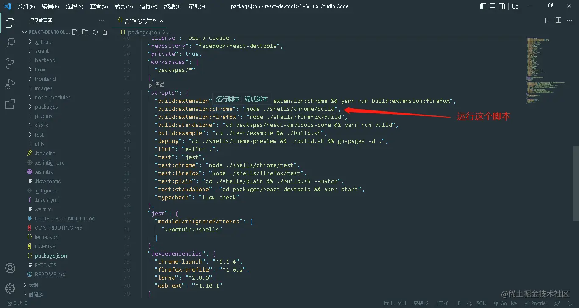The image size is (579, 308).
Task: Close the package.json editor tab
Action: [161, 20]
